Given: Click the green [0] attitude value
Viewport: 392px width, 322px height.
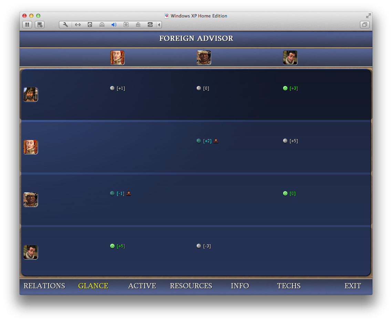Looking at the screenshot, I should coord(292,193).
